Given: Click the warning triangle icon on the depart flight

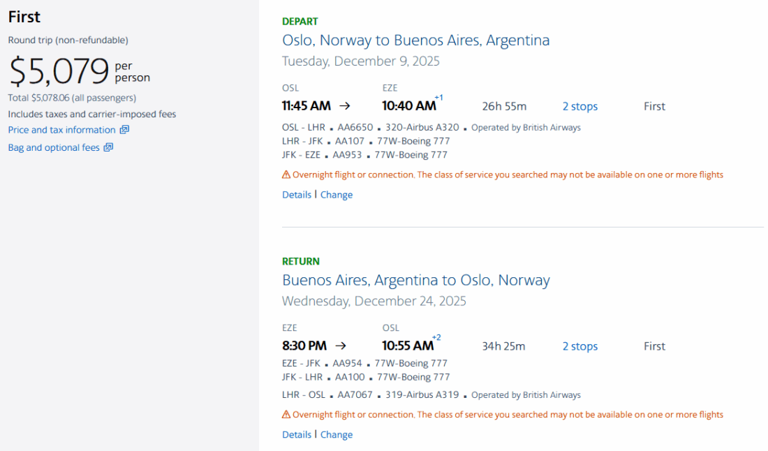Looking at the screenshot, I should [x=286, y=175].
